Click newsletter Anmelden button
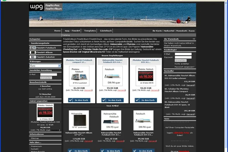Viewport: 228px width, 152px height. coord(46,78)
